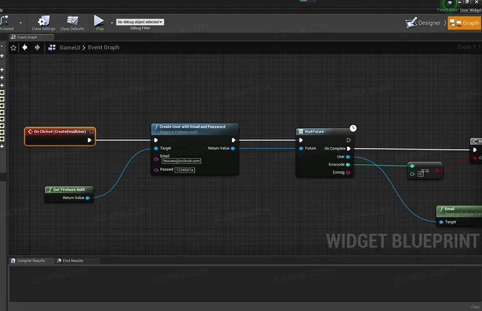Open the Find Results tab

click(70, 260)
